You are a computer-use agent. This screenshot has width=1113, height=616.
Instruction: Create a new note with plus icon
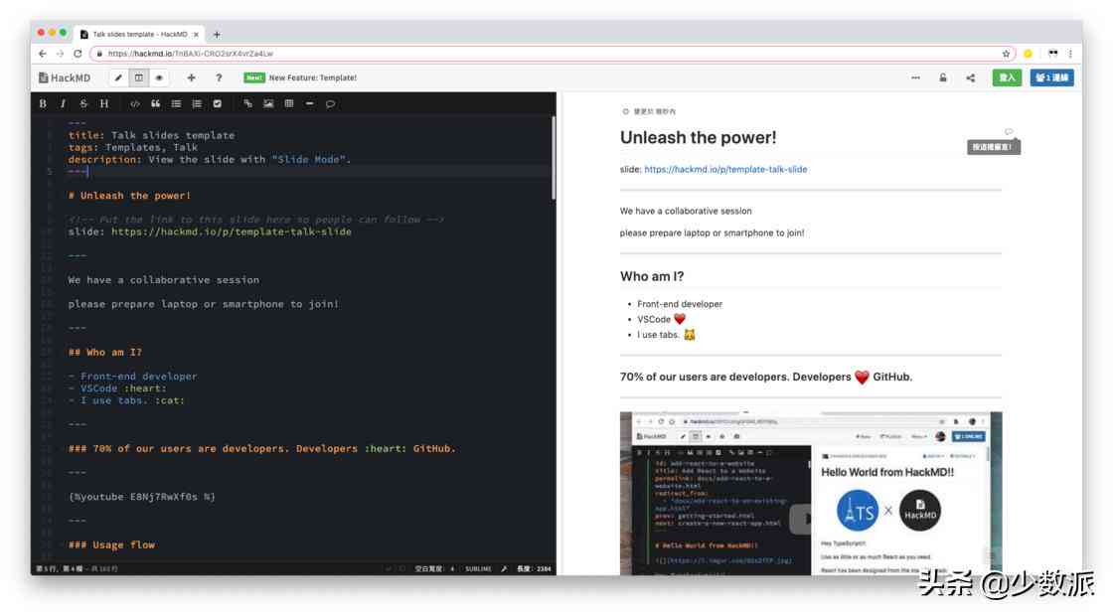tap(191, 77)
